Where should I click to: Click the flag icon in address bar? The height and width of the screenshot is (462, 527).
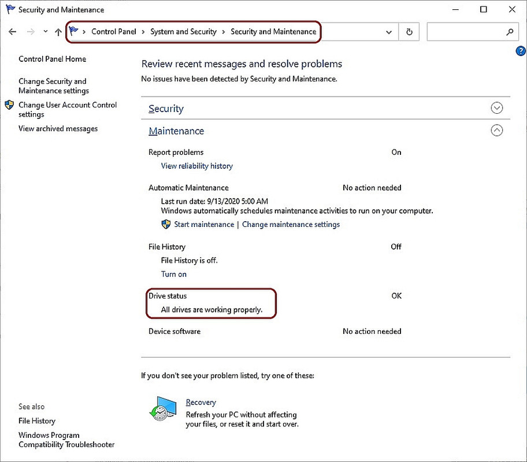pyautogui.click(x=73, y=31)
